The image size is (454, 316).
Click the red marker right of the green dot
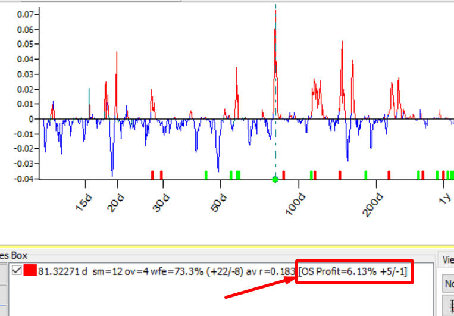coord(284,175)
